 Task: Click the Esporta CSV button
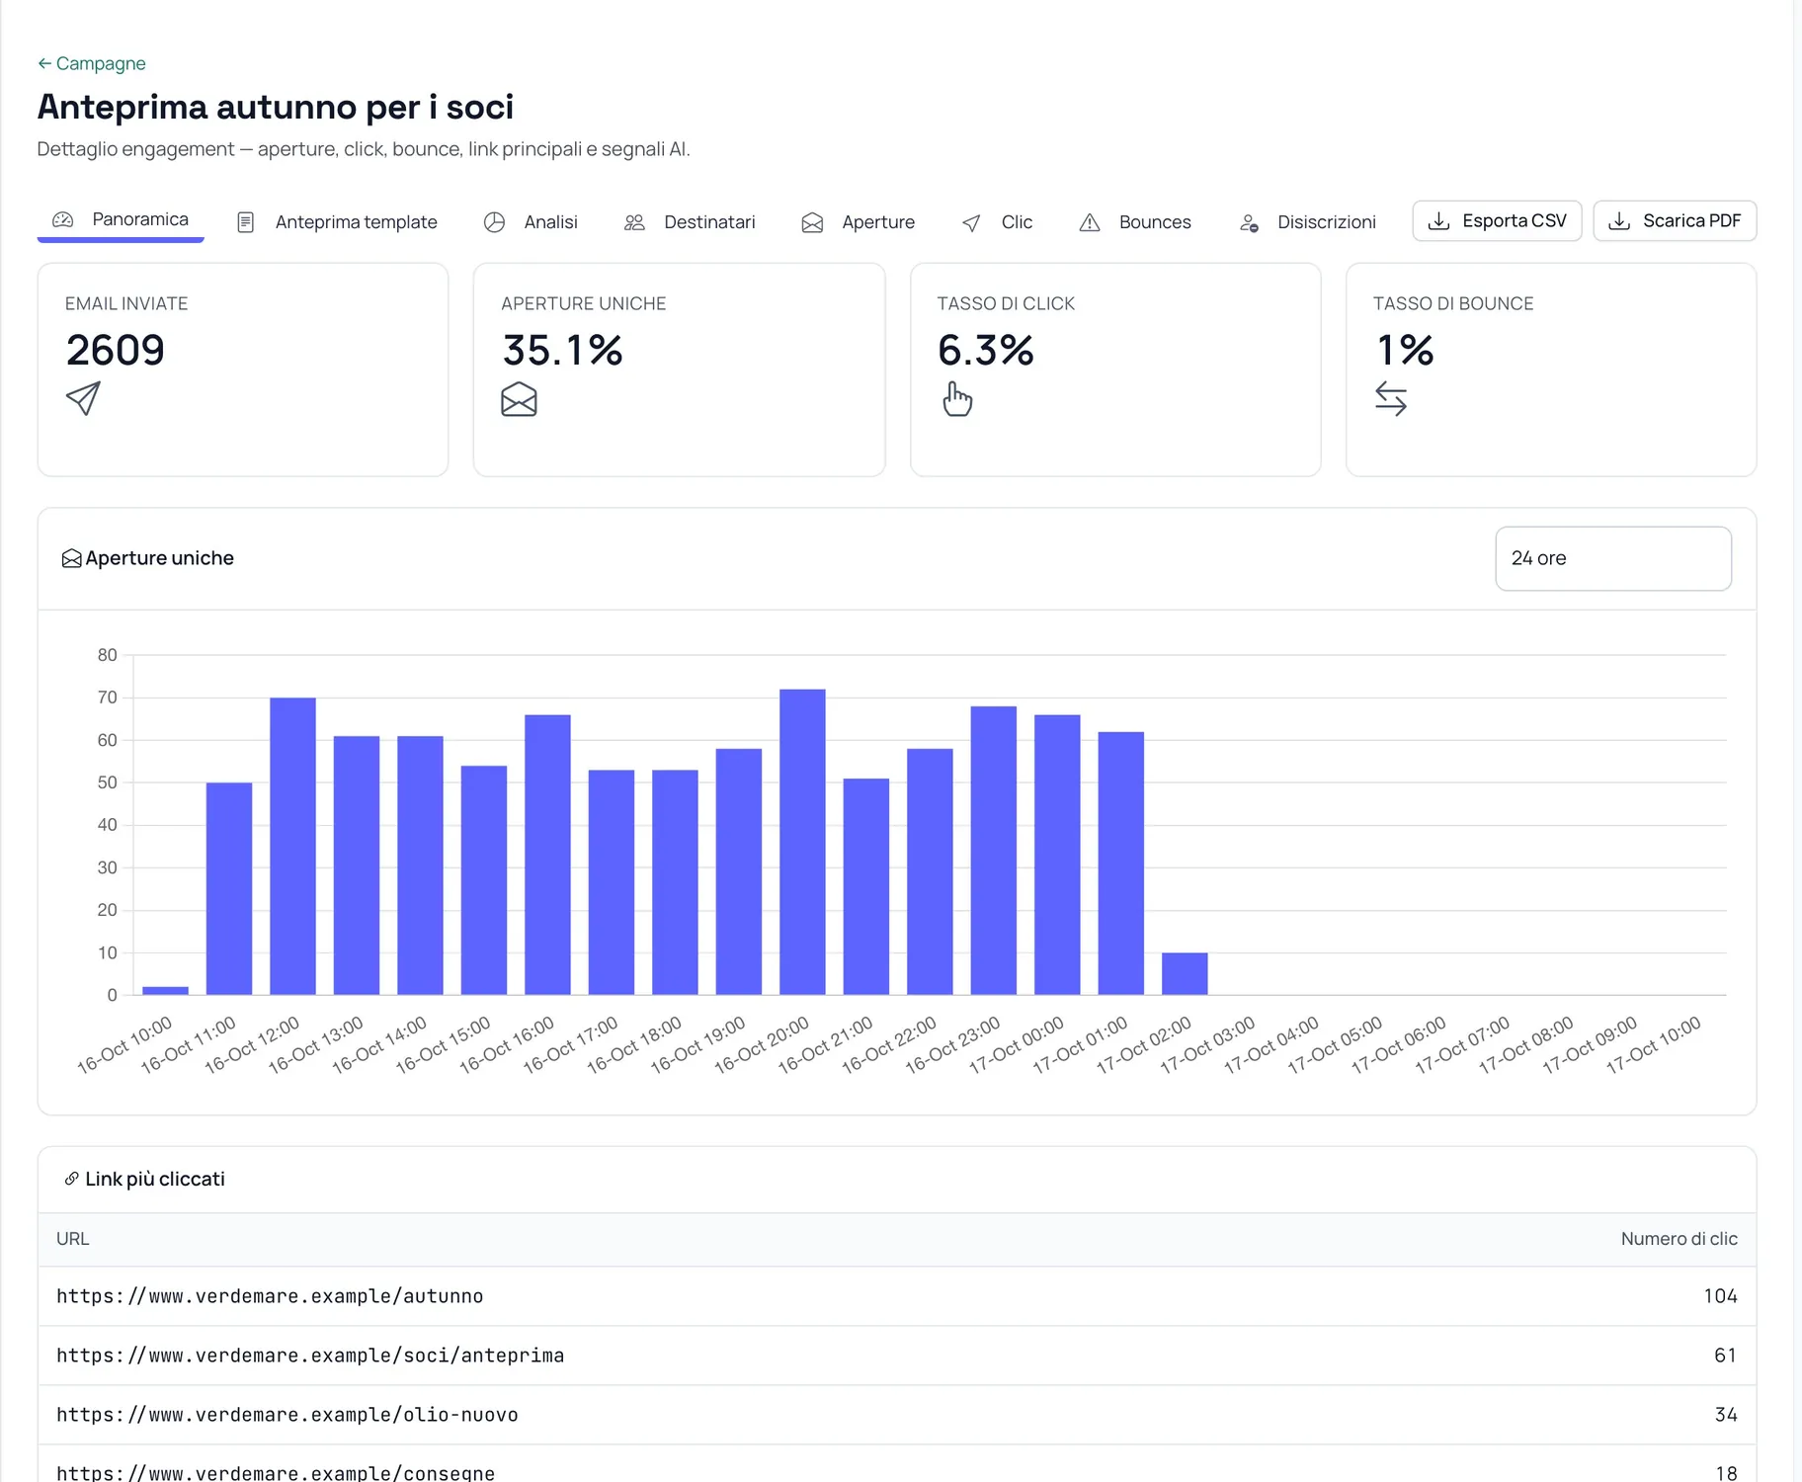[1497, 220]
